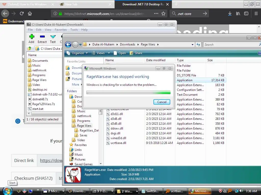Open SwiftSh... taskbar button
The width and height of the screenshot is (261, 195).
151,191
